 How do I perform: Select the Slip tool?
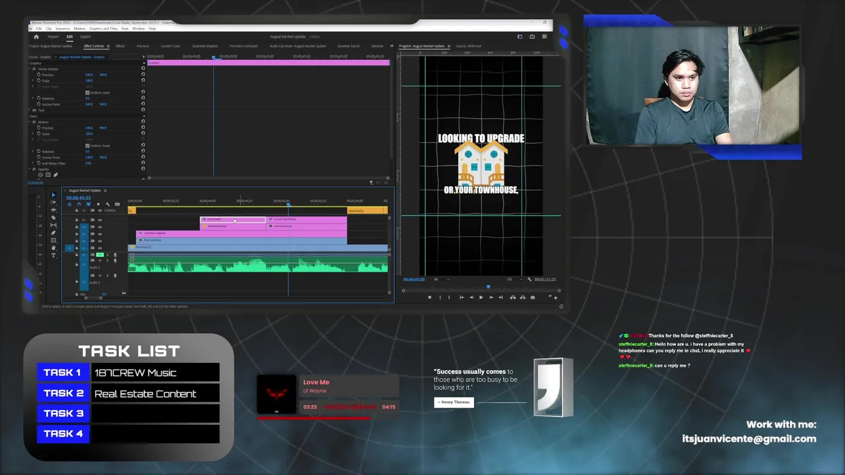click(53, 225)
